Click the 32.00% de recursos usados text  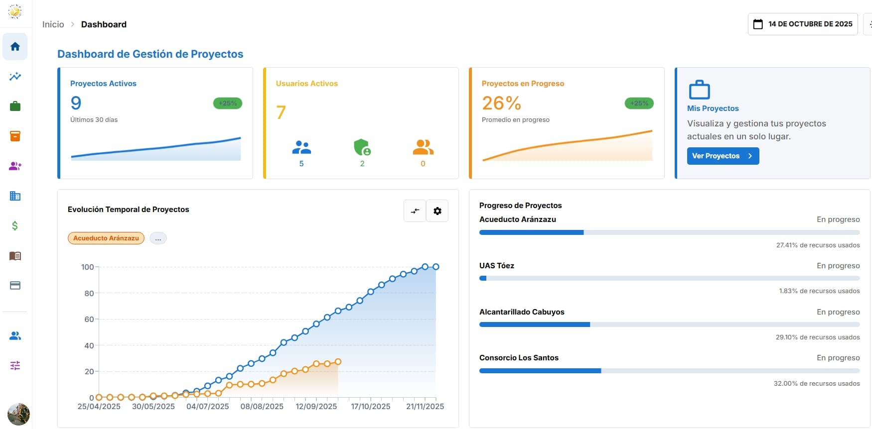[x=817, y=383]
